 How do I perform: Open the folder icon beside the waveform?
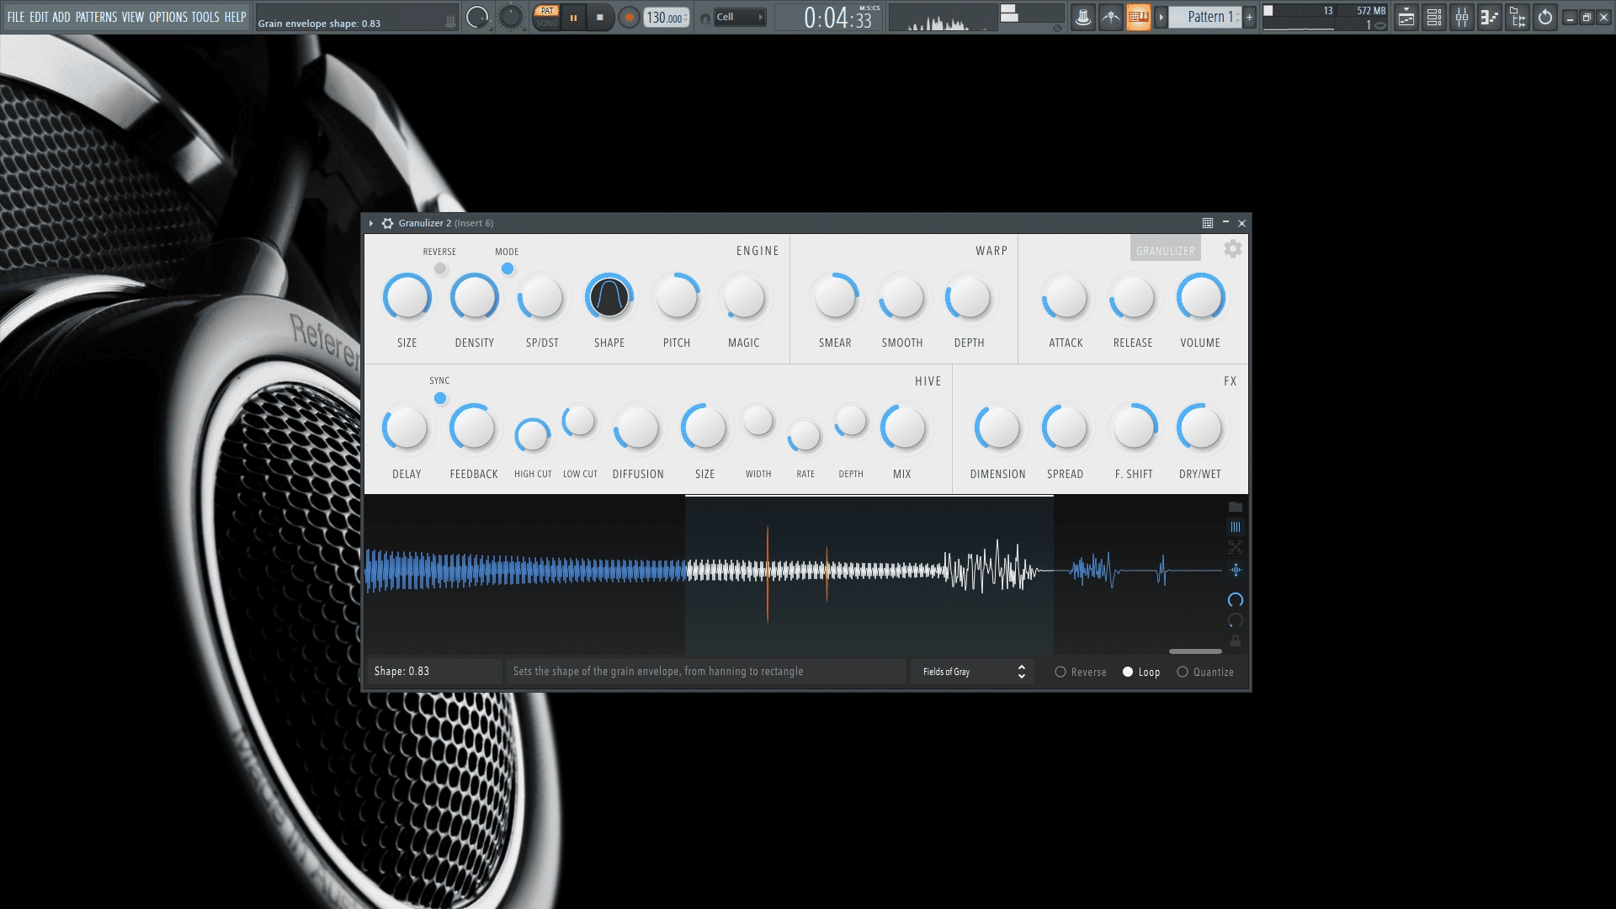click(1235, 507)
